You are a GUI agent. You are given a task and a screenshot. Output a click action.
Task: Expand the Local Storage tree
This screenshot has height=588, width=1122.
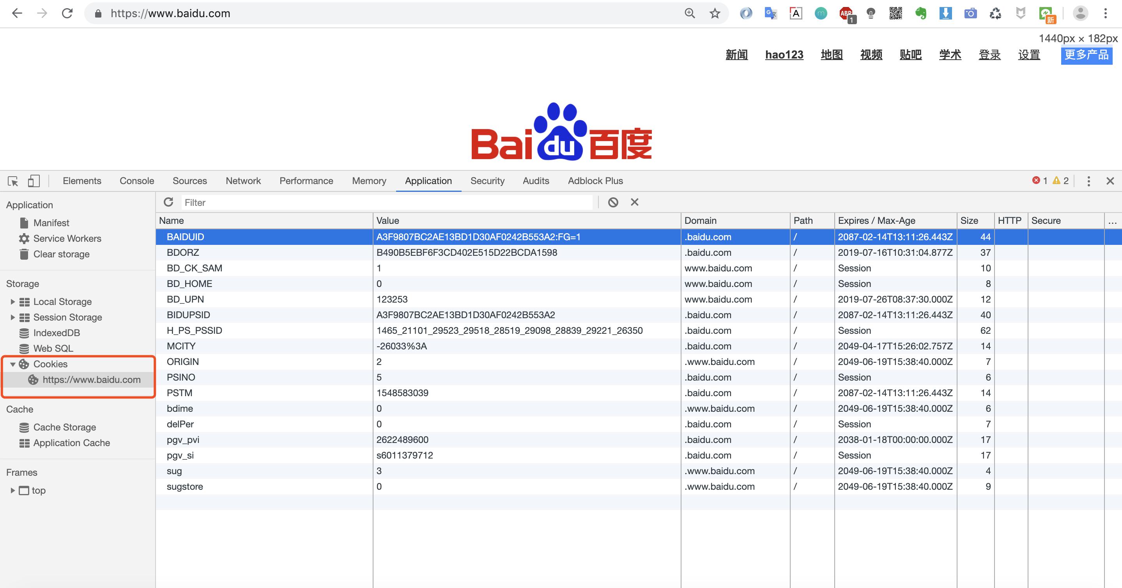[12, 301]
